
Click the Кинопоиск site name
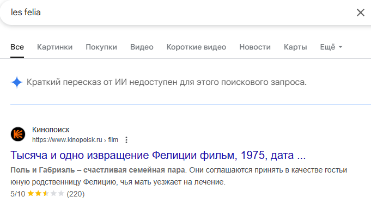pos(51,130)
